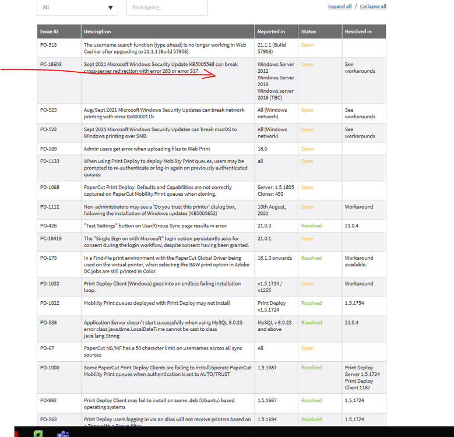454x437 pixels.
Task: Click the Resolved status of PO-426
Action: (x=311, y=225)
